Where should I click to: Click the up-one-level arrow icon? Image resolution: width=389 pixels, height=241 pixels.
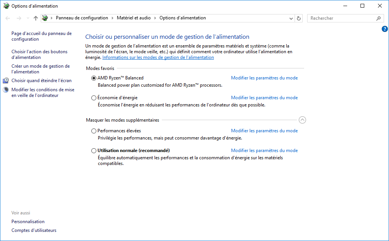coord(36,18)
